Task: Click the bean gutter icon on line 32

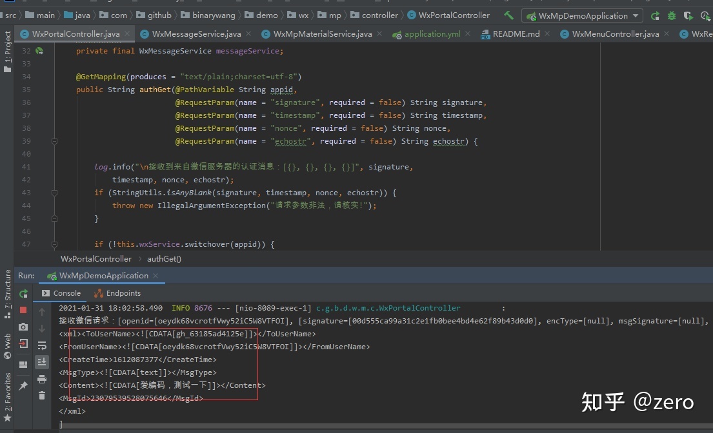Action: (x=39, y=51)
